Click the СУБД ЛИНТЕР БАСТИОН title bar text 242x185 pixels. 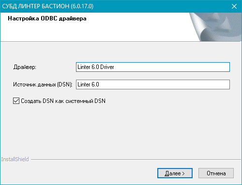(48, 6)
